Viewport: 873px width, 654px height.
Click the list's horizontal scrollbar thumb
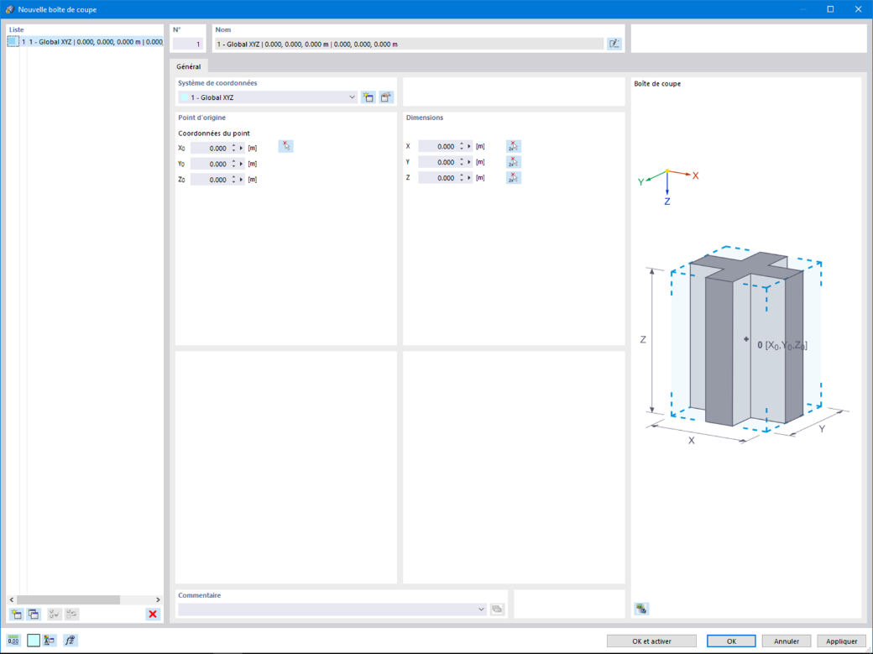pyautogui.click(x=68, y=599)
